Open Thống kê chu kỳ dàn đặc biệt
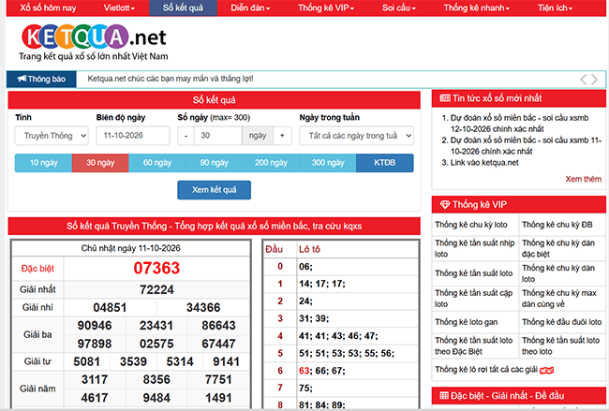Screen dimensions: 609x411 point(558,248)
